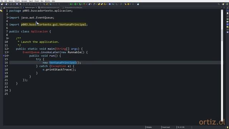The image size is (229, 129).
Task: Click the vertical scrollbar up arrow
Action: [222, 11]
